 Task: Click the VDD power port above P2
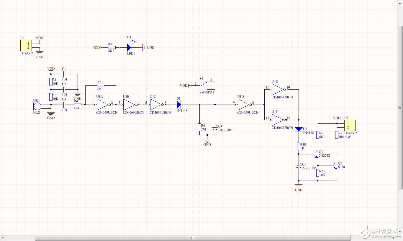click(x=337, y=119)
